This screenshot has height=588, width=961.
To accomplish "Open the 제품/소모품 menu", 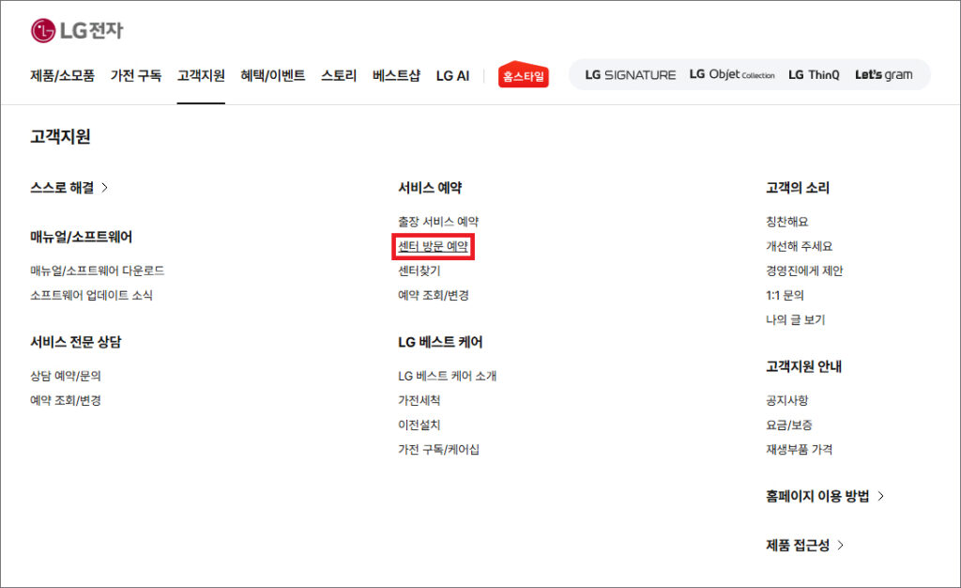I will point(62,76).
